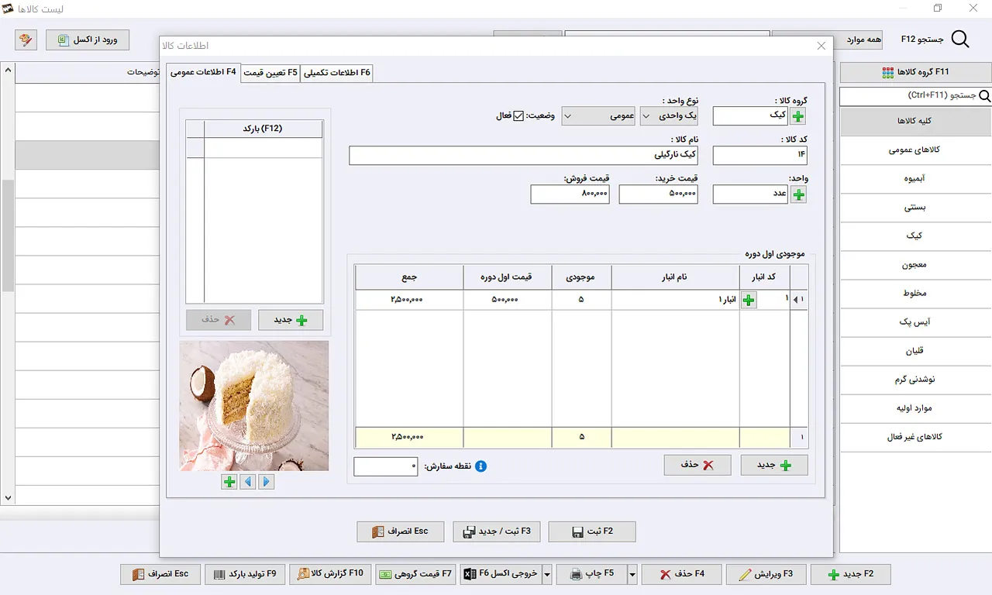Select the F4 اطلاعات عمومی tab
992x595 pixels.
tap(203, 72)
